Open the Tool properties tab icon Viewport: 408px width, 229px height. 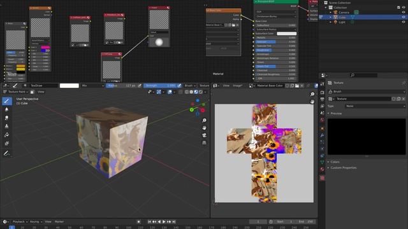point(322,84)
